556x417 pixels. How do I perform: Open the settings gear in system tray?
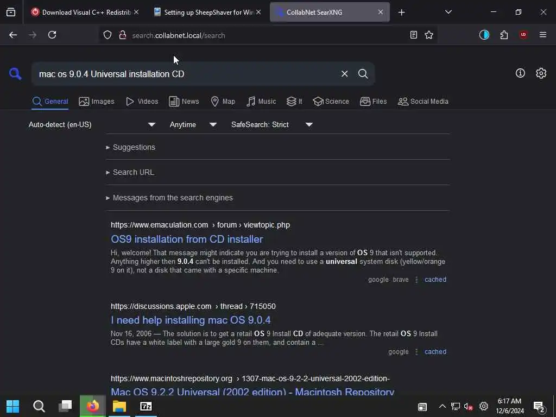(x=484, y=406)
